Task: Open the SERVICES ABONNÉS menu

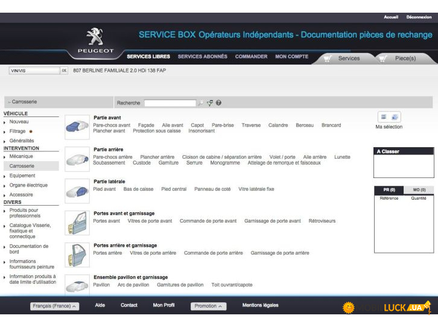Action: [x=203, y=57]
